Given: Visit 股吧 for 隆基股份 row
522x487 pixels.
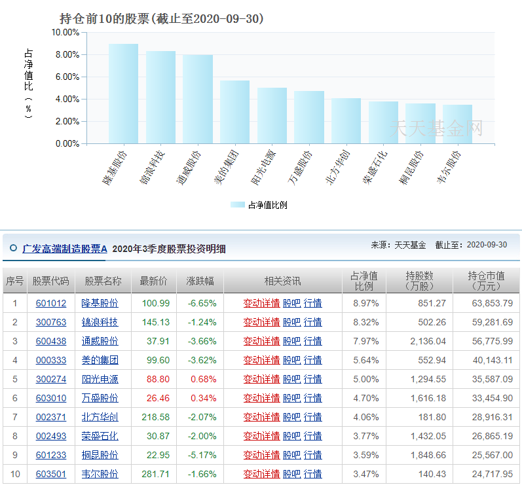Looking at the screenshot, I should (x=291, y=303).
